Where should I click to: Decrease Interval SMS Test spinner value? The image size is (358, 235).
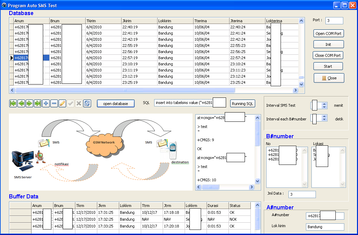click(x=324, y=107)
